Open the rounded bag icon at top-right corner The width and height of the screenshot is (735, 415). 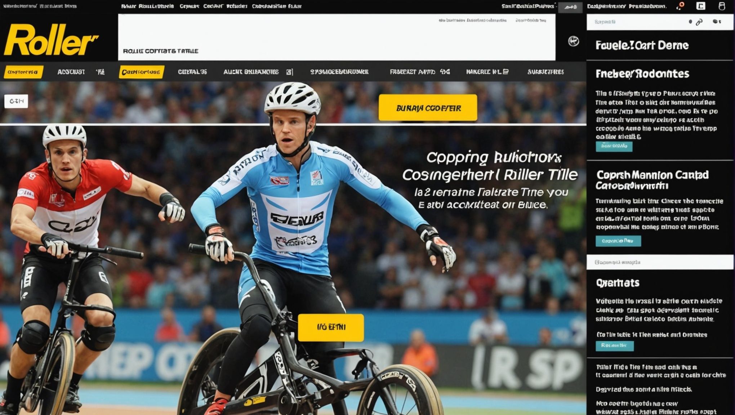tap(722, 6)
